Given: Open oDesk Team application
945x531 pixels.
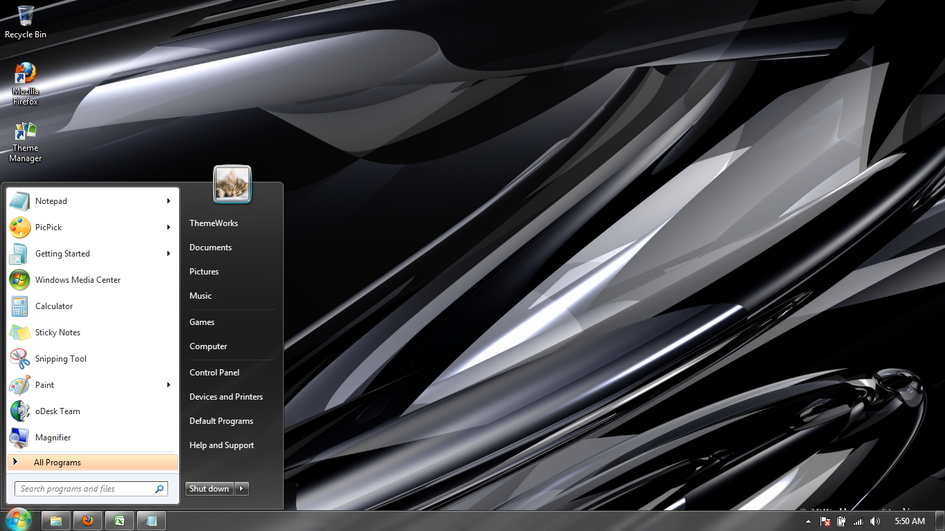Looking at the screenshot, I should click(93, 411).
